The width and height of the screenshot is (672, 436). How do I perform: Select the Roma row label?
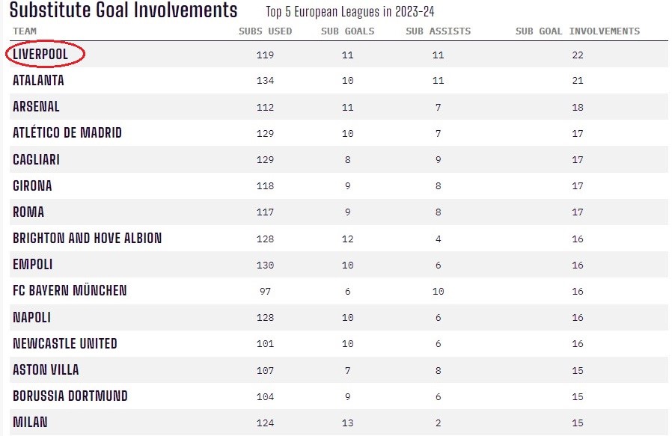click(x=28, y=212)
